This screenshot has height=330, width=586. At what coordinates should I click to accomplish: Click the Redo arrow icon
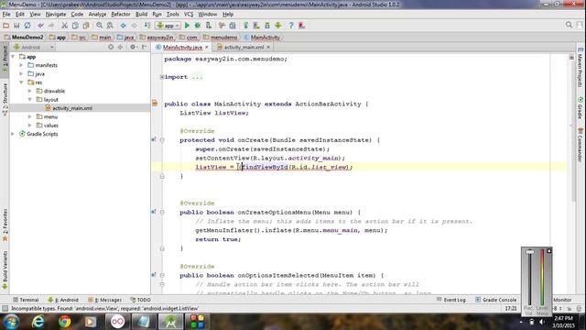tap(51, 26)
